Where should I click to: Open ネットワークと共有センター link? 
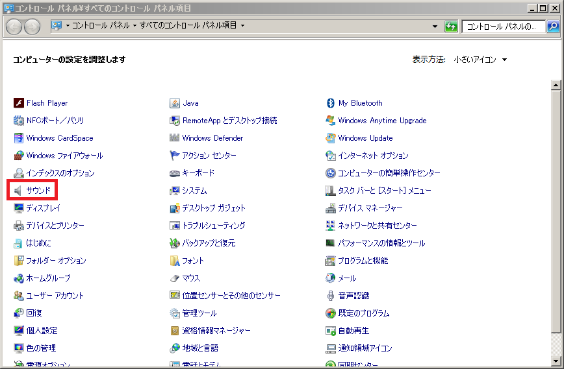pos(378,226)
